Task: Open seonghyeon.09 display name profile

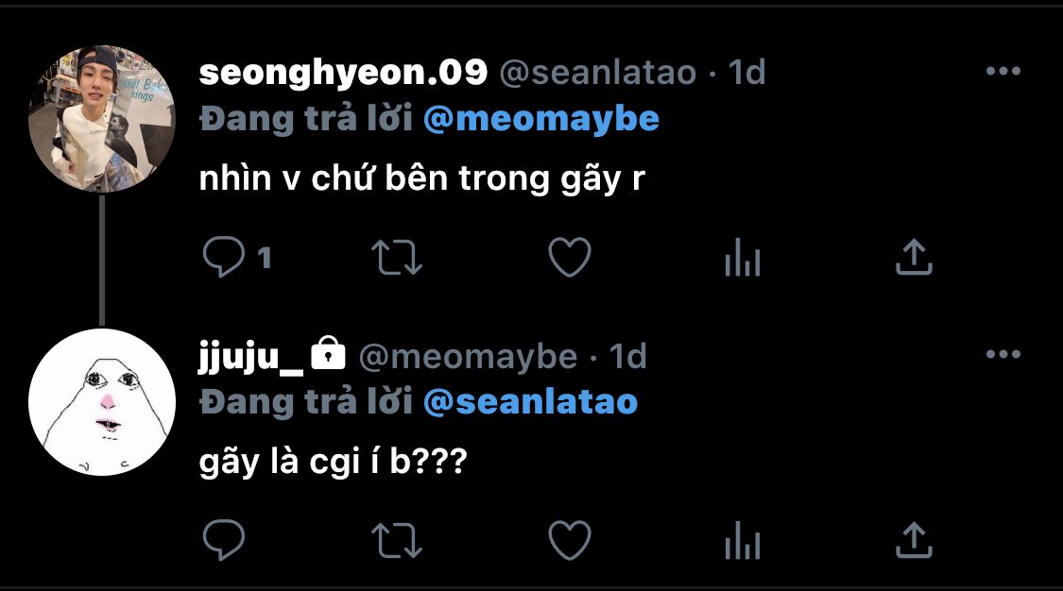Action: tap(343, 73)
